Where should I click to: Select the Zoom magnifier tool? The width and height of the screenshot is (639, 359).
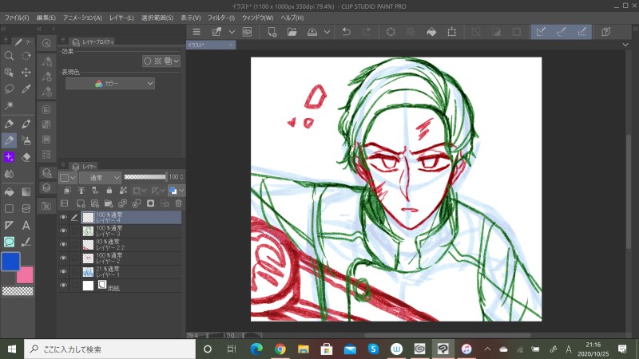[9, 56]
